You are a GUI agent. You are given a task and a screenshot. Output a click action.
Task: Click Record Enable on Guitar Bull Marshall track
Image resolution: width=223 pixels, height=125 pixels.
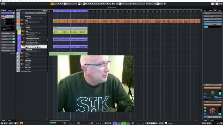click(26, 48)
